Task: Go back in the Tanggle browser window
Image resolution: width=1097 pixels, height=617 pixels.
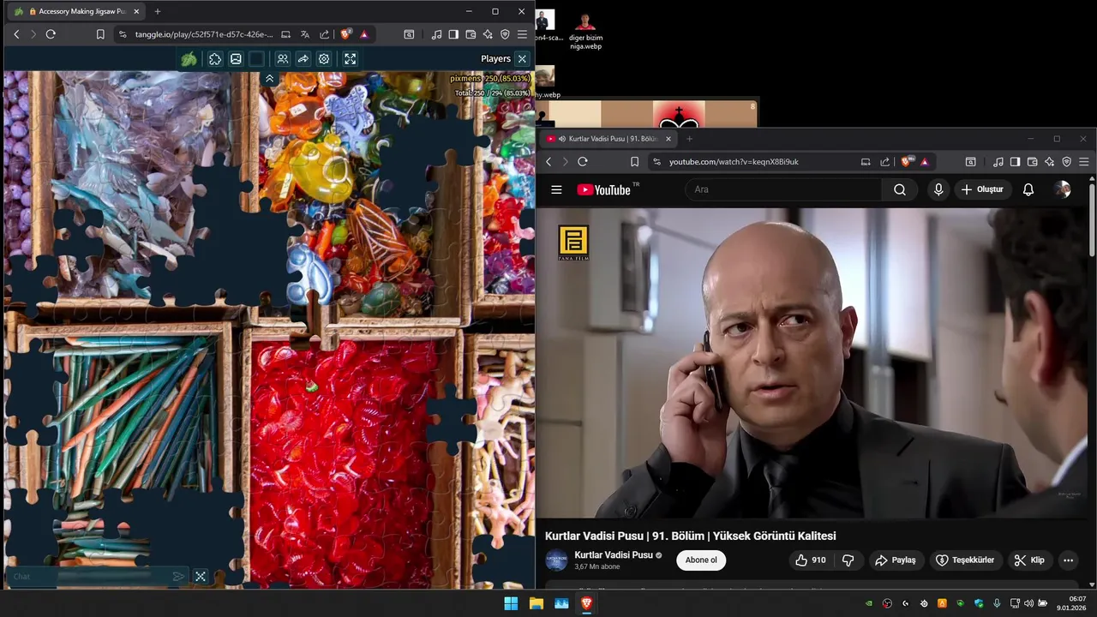Action: 16,34
